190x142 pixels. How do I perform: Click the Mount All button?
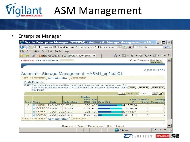pyautogui.click(x=144, y=88)
